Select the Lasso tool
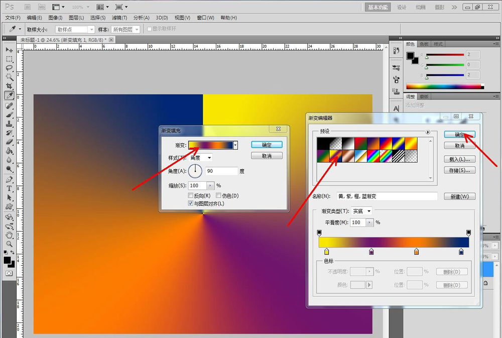The height and width of the screenshot is (338, 502). [x=9, y=68]
